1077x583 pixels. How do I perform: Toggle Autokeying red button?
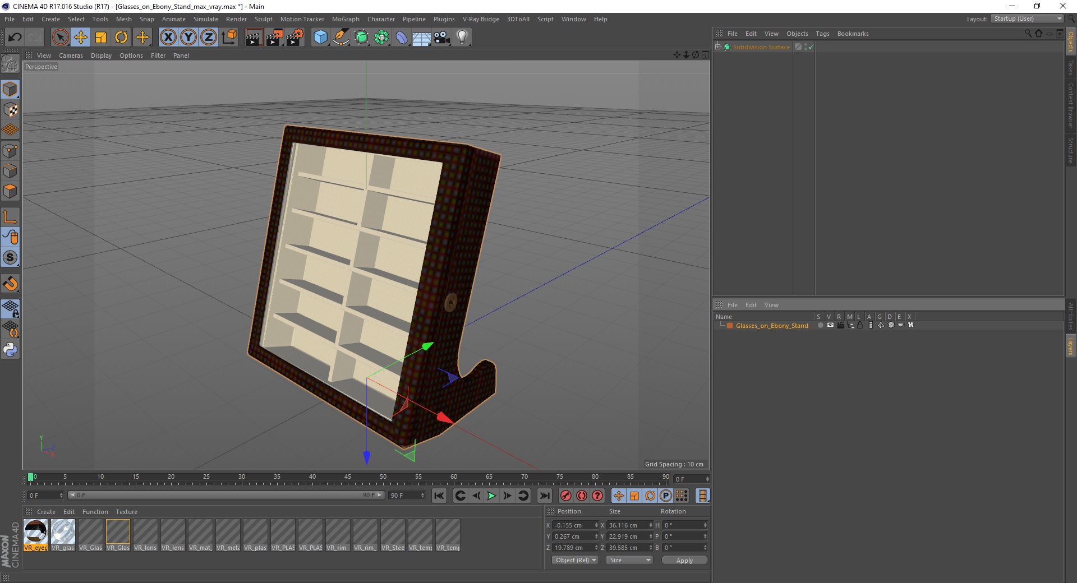pyautogui.click(x=582, y=496)
